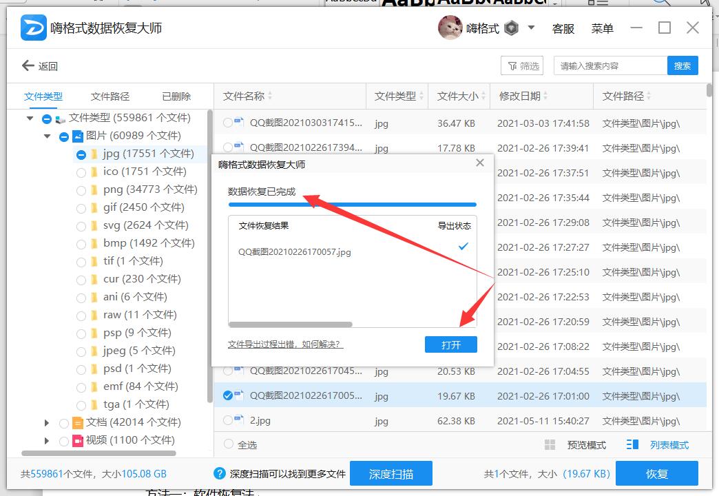Click the 搜索 search button

tap(682, 65)
